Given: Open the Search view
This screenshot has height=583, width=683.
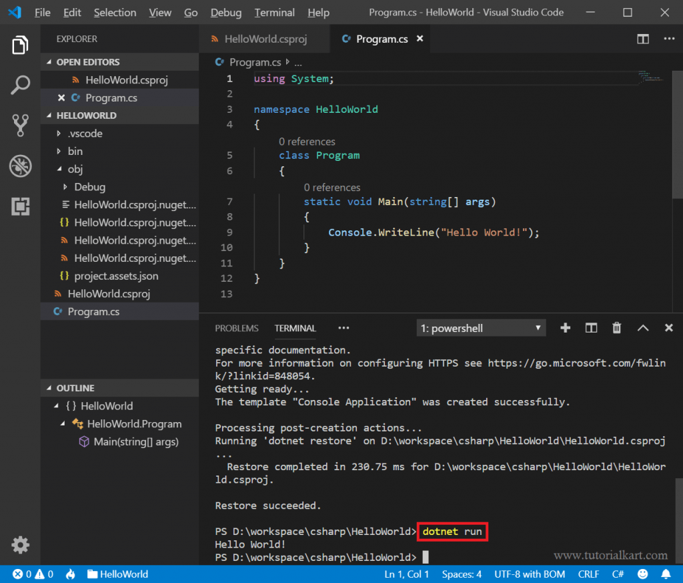Looking at the screenshot, I should point(19,85).
